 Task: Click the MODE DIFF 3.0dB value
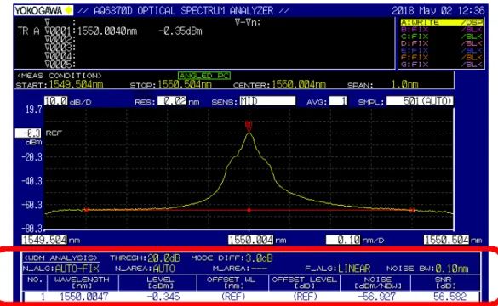259,258
